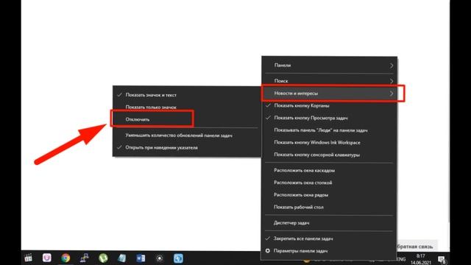Image resolution: width=471 pixels, height=265 pixels.
Task: Toggle 'Закрепить все панели задач'
Action: 330,239
